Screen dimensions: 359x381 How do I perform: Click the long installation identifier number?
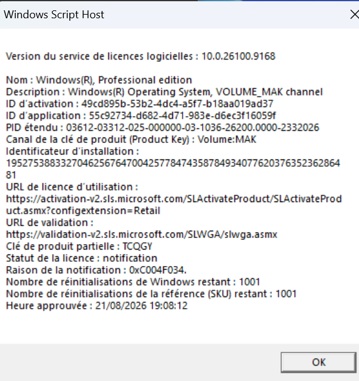[x=173, y=169]
